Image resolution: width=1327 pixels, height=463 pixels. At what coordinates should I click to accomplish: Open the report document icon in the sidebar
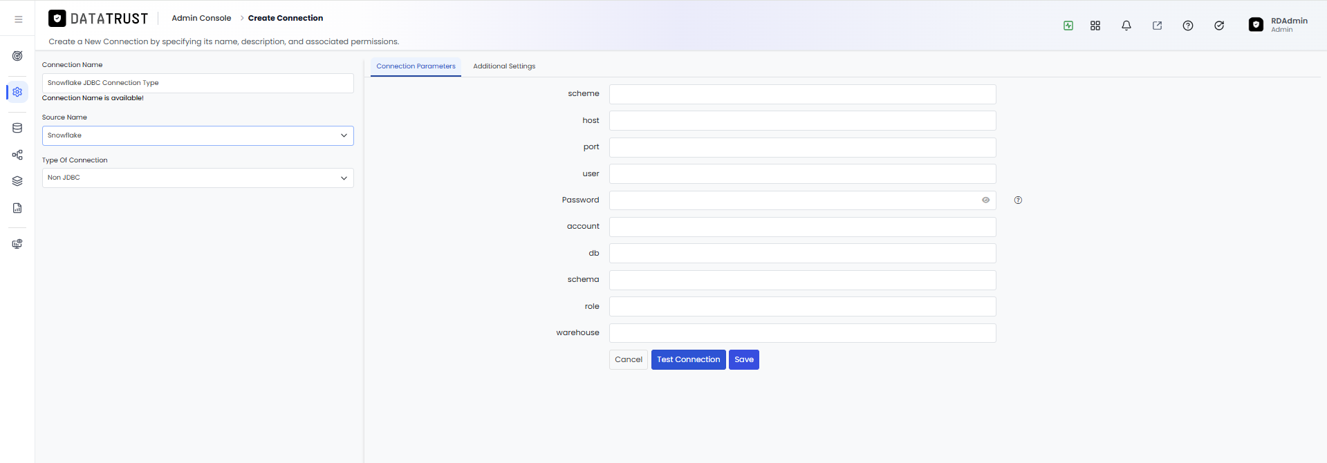(x=17, y=208)
